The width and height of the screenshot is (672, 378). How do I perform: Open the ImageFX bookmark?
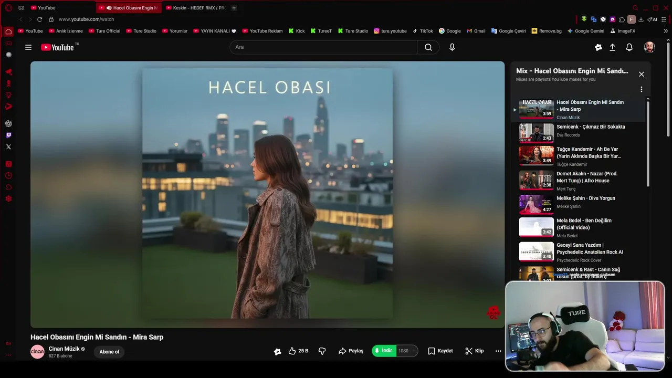coord(623,31)
